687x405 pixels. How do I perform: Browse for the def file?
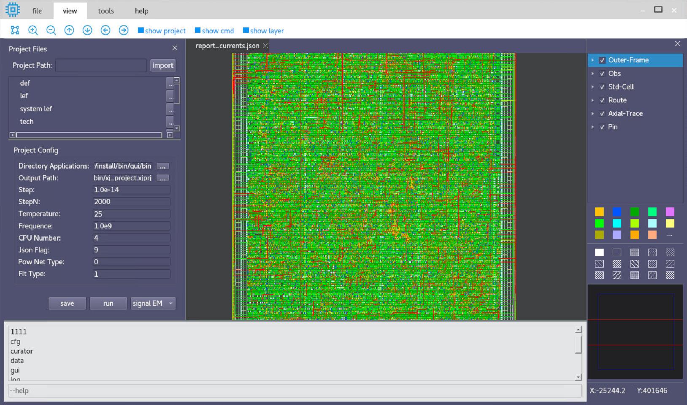[170, 83]
